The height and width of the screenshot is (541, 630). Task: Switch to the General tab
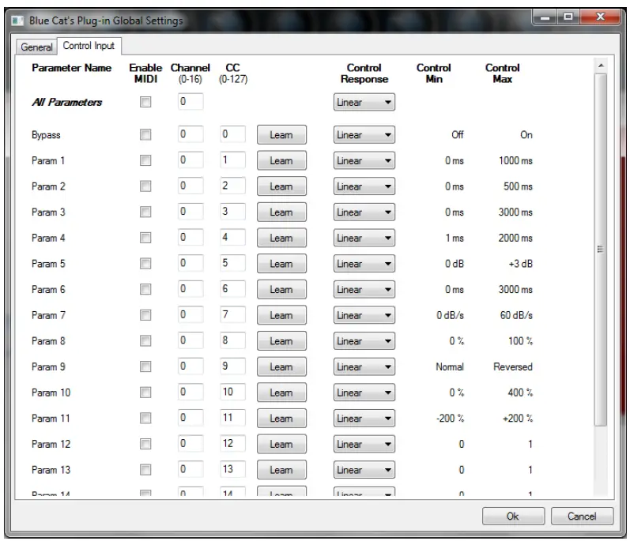pyautogui.click(x=36, y=47)
